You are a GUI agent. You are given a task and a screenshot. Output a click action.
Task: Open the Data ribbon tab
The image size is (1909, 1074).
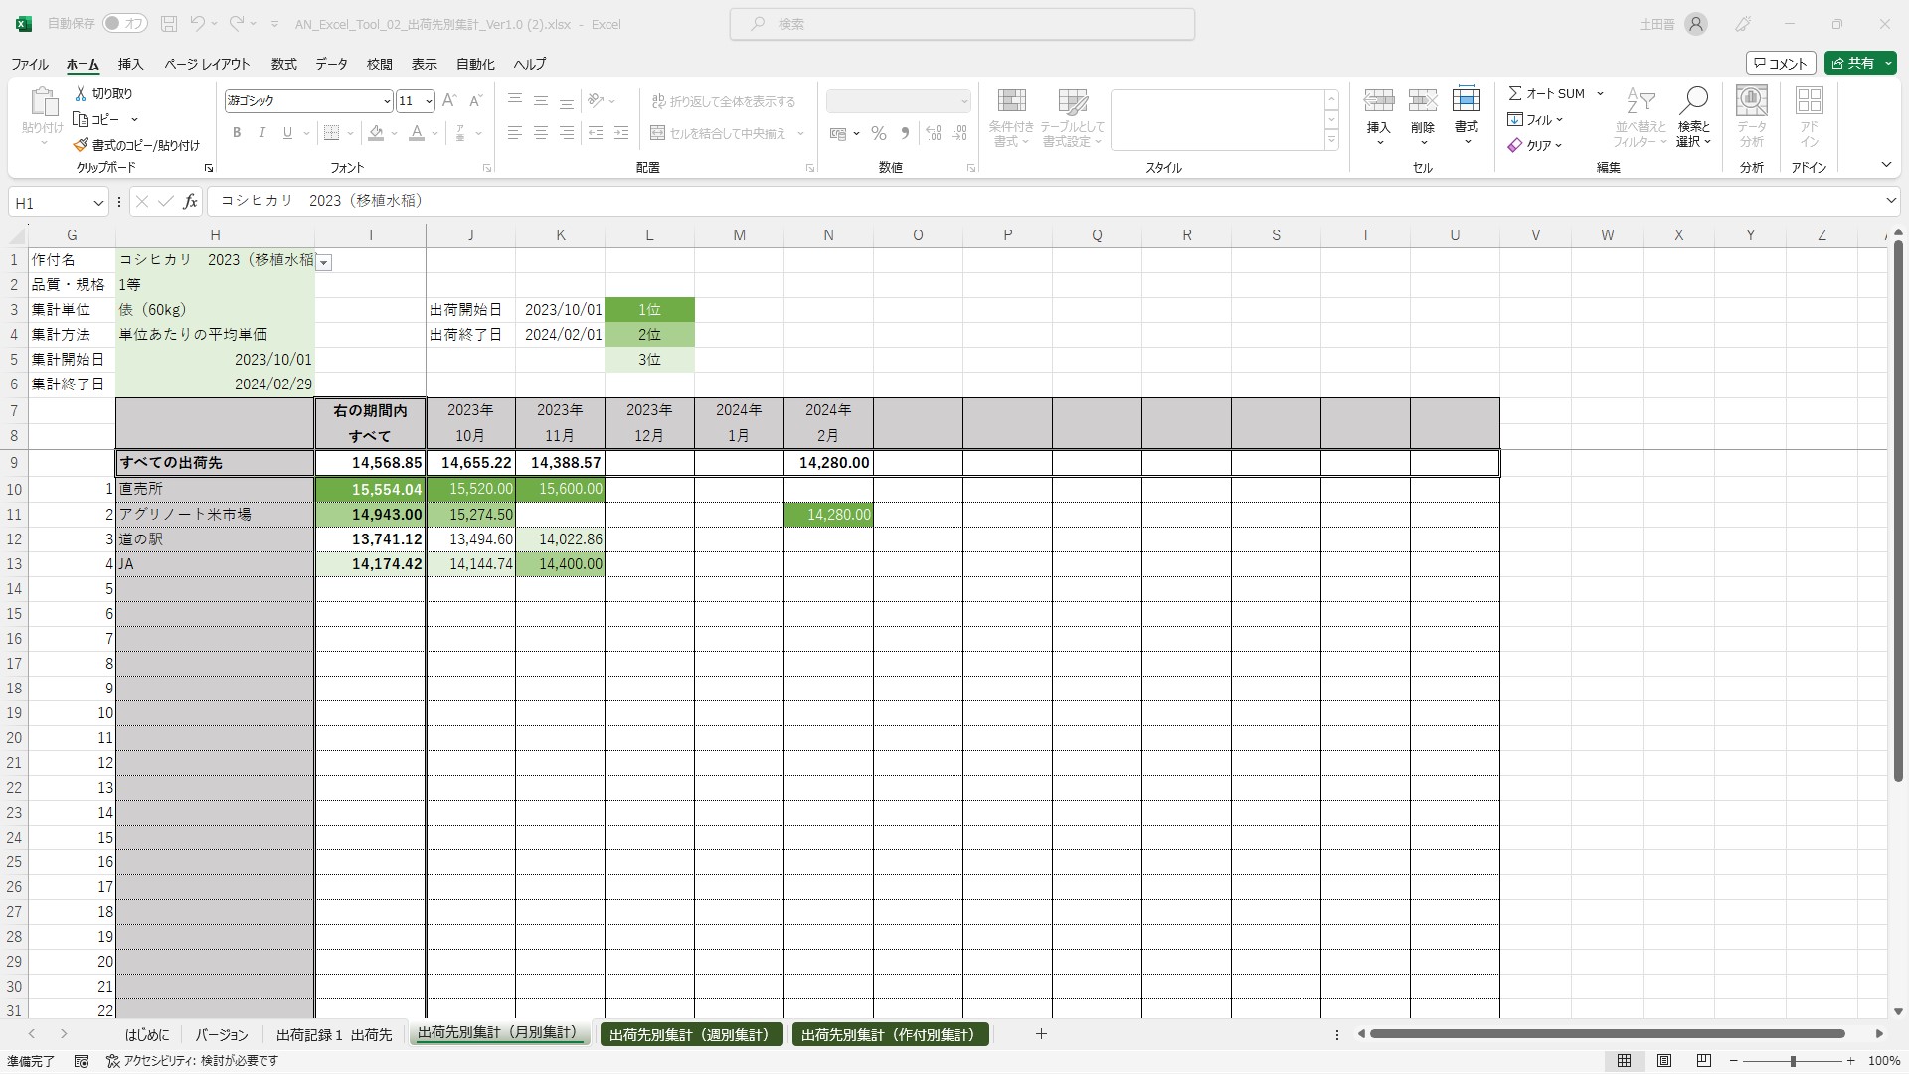pyautogui.click(x=331, y=64)
